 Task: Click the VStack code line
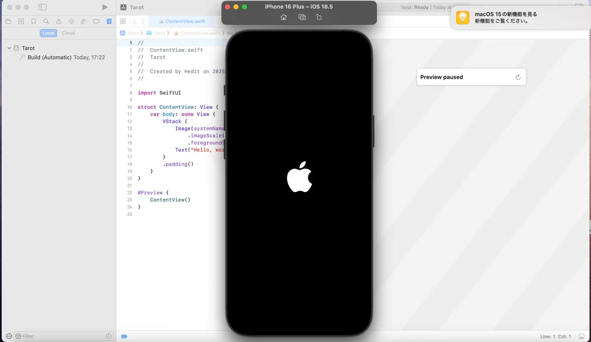point(175,121)
